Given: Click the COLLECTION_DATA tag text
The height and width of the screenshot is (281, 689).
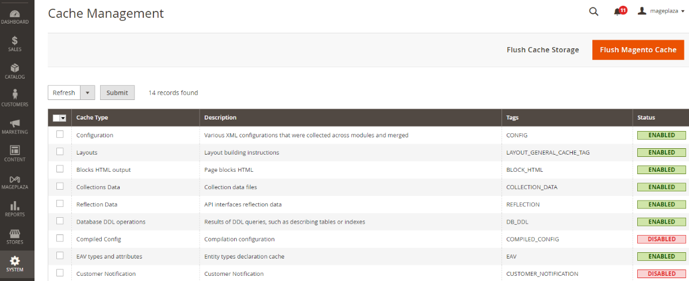Looking at the screenshot, I should point(531,187).
